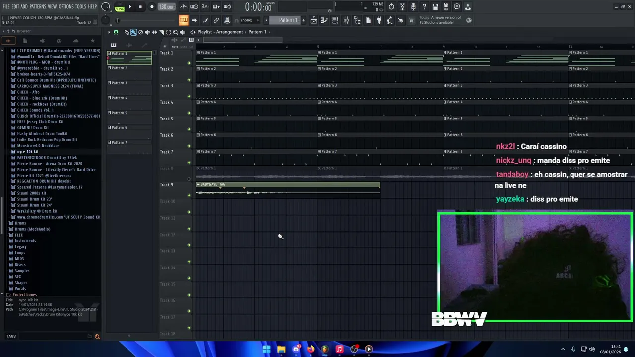Toggle SONG/PAT playback mode button
The width and height of the screenshot is (635, 357).
pos(120,7)
